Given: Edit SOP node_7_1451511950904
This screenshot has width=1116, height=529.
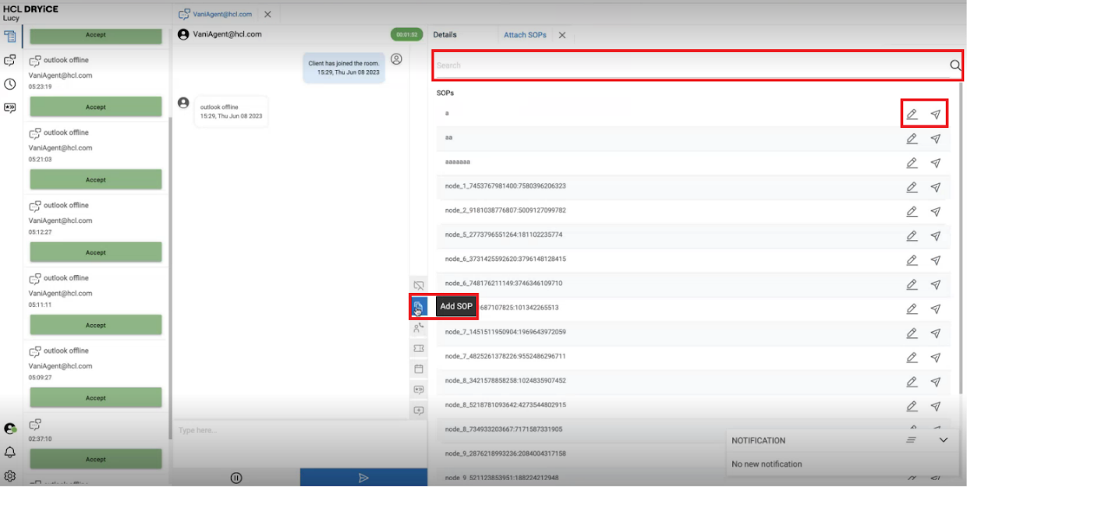Looking at the screenshot, I should [x=912, y=333].
